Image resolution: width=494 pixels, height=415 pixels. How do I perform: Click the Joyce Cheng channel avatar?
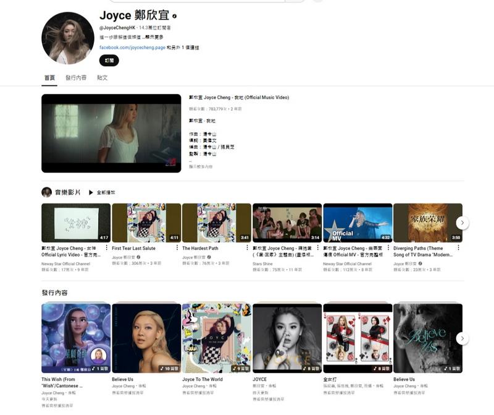click(x=68, y=38)
